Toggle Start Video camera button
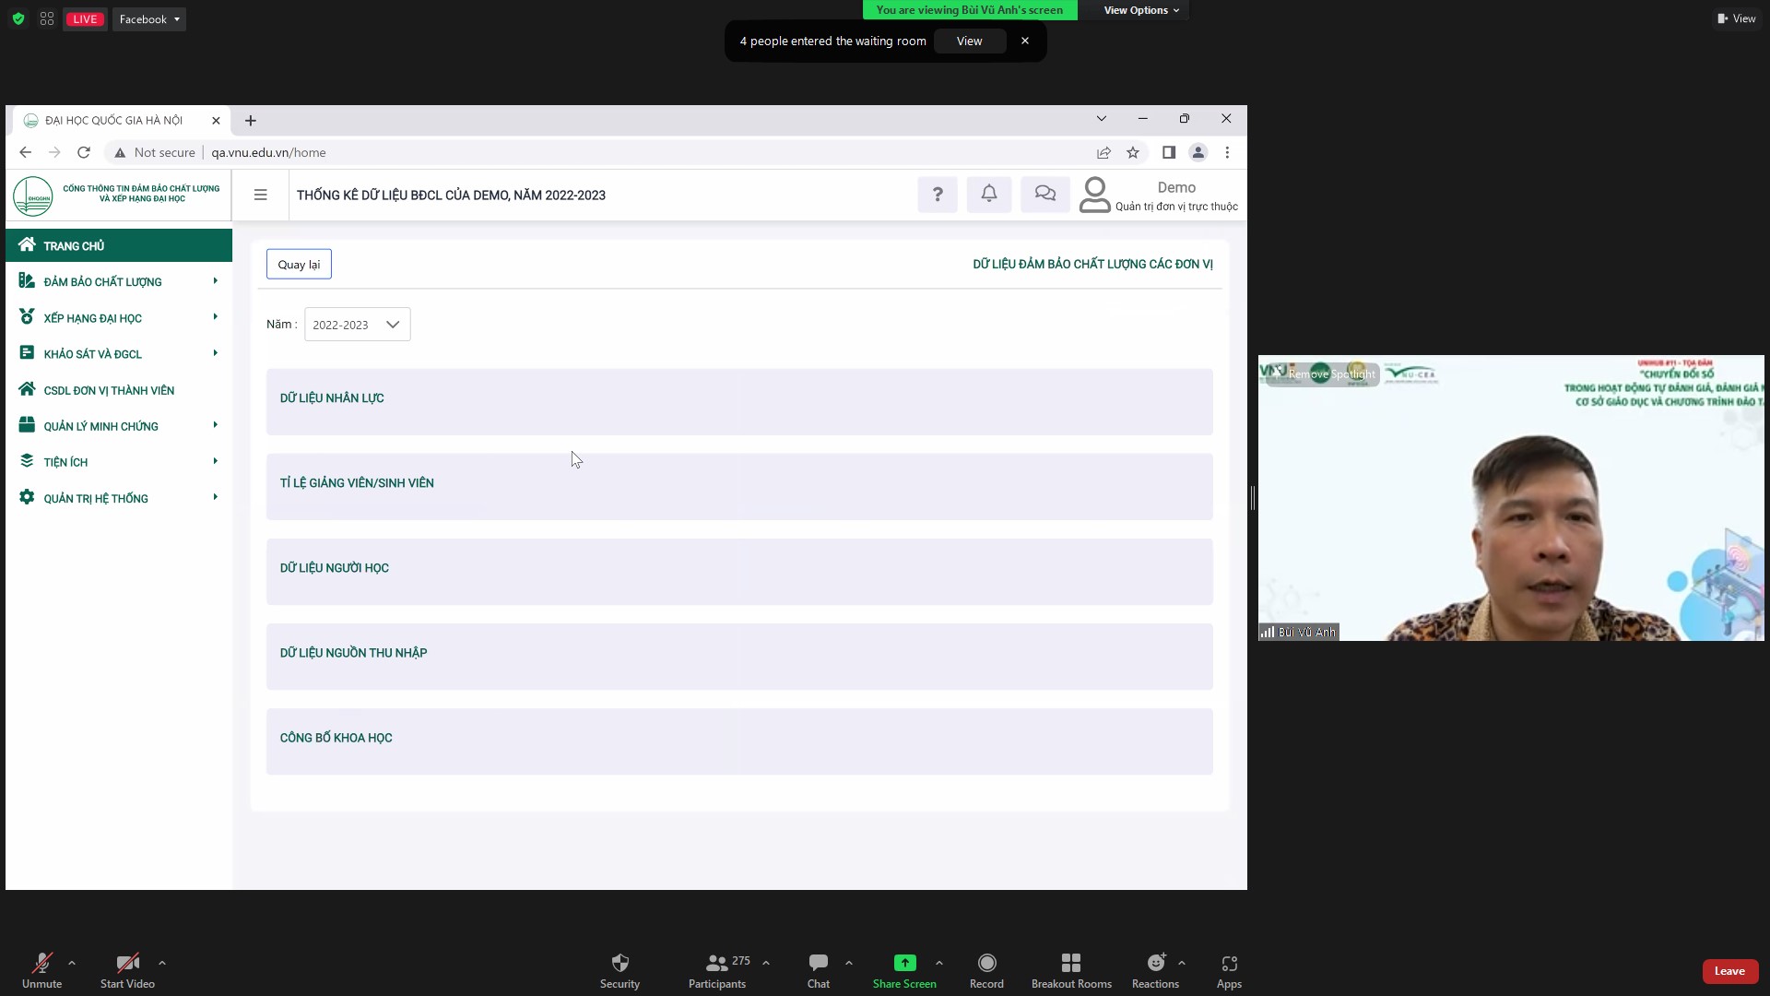 pyautogui.click(x=127, y=964)
